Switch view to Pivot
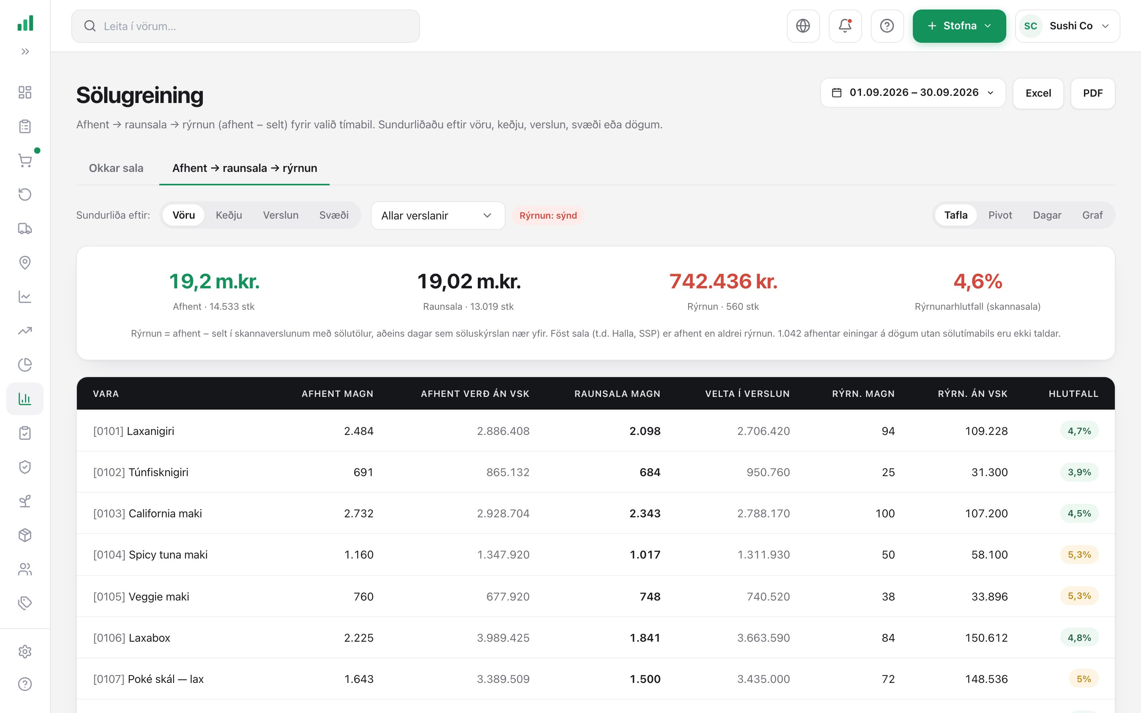1141x713 pixels. pos(1000,215)
